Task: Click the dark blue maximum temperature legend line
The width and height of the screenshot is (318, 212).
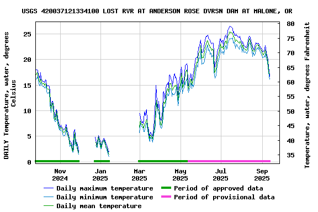Action: (49, 188)
